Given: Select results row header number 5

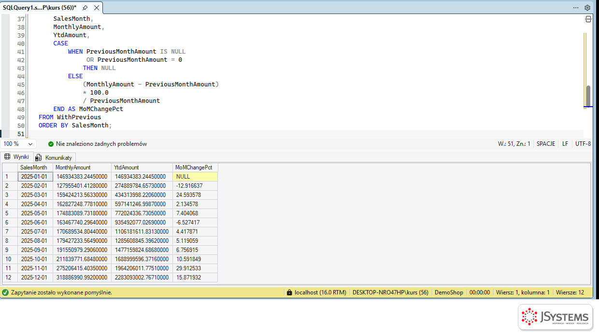Looking at the screenshot, I should click(10, 213).
